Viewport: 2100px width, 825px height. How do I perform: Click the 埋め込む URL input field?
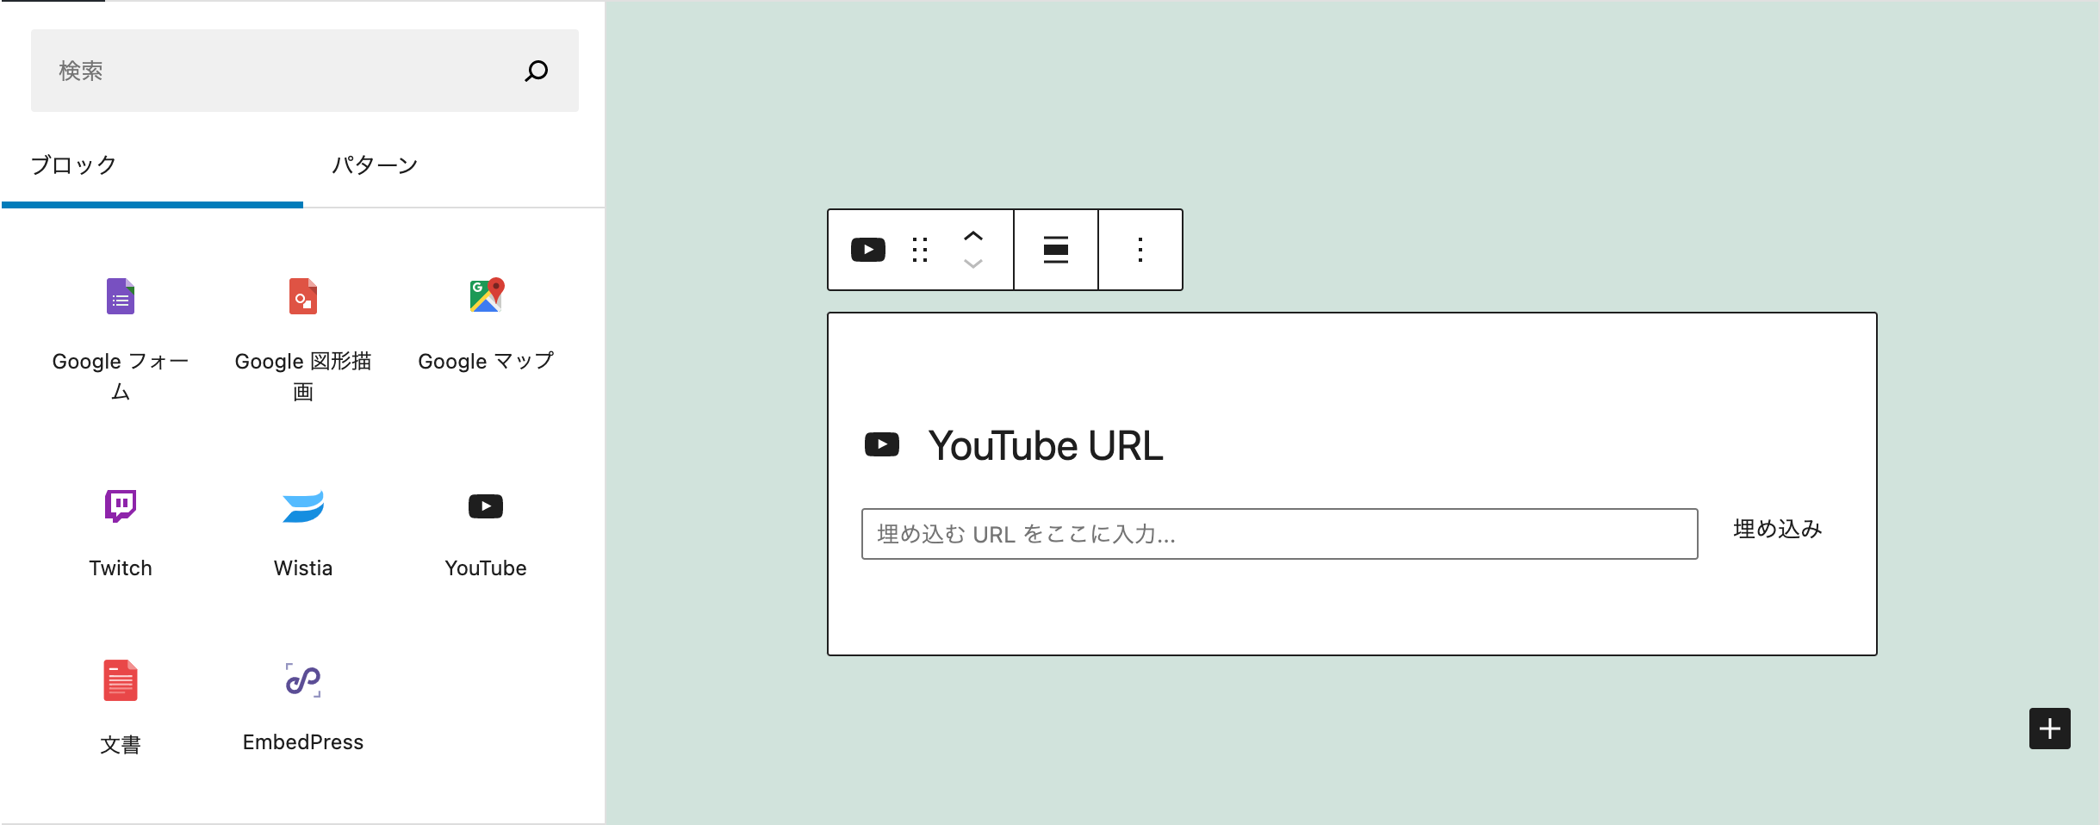(1280, 534)
